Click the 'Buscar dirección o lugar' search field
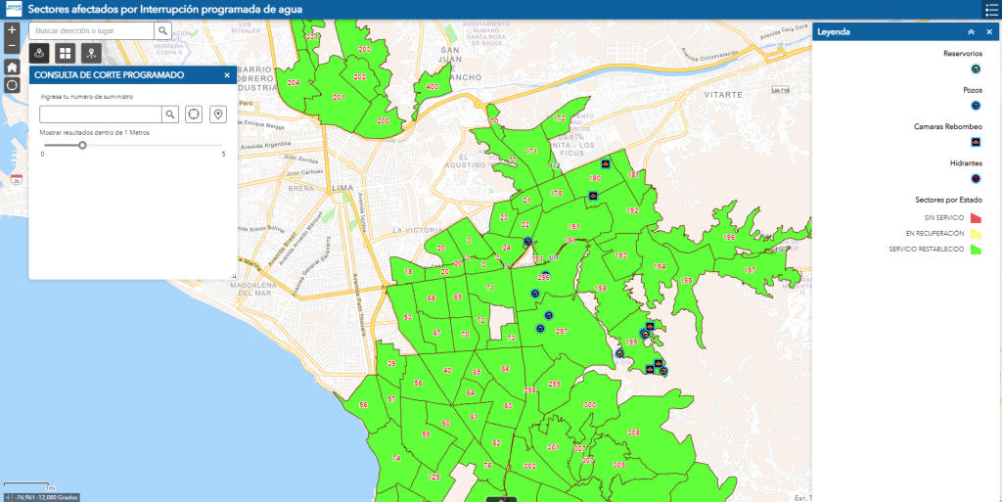This screenshot has width=1002, height=502. (96, 31)
